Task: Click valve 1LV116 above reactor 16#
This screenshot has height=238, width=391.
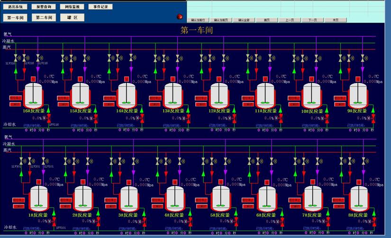Action: [x=38, y=58]
